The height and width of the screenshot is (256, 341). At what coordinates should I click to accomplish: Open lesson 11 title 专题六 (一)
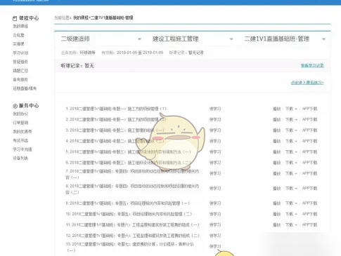(132, 225)
